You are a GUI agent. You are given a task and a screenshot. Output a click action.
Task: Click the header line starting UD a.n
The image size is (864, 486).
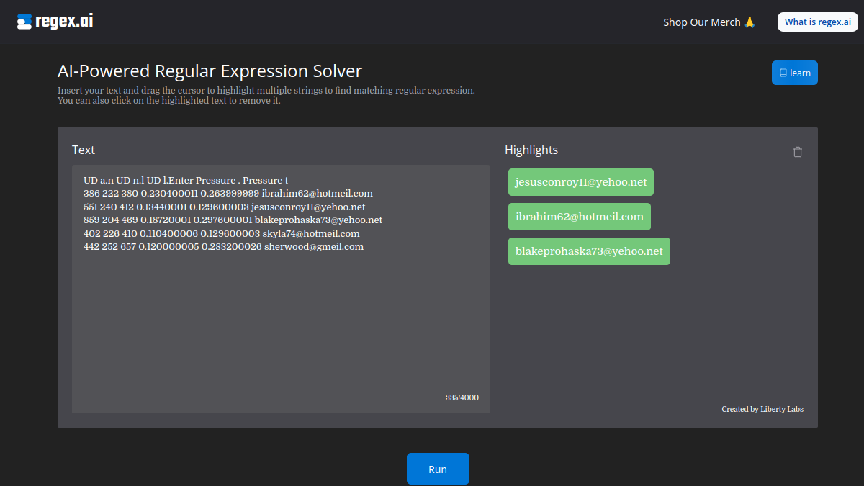coord(186,180)
